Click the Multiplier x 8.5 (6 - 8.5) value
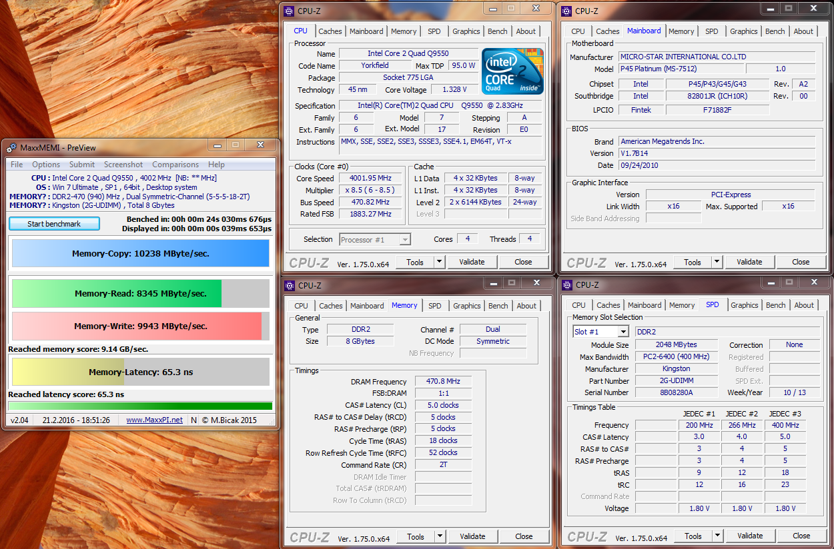Screen dimensions: 834x549 (372, 191)
